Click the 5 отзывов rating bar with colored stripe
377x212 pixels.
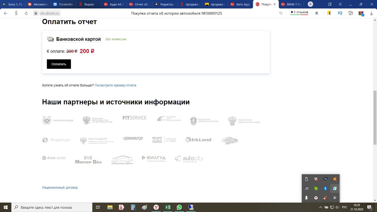298,13
